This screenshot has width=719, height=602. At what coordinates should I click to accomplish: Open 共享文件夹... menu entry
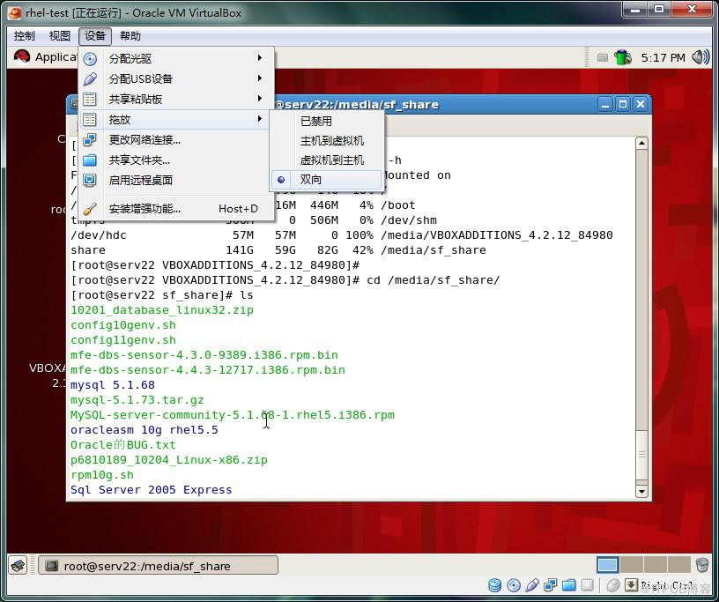174,160
